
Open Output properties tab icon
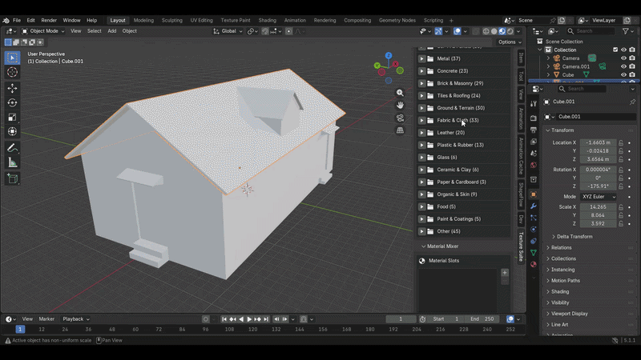(534, 130)
